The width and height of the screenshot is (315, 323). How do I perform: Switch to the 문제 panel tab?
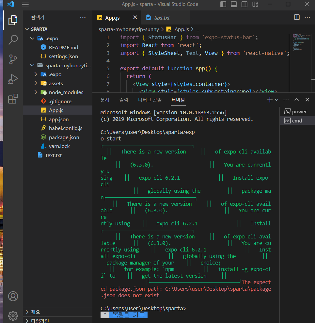(105, 100)
